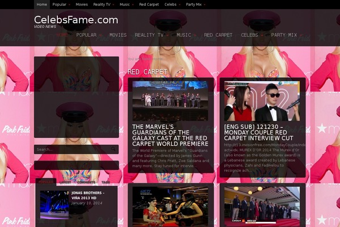
Task: Open Jonas Brothers – Viña 2013 HD link
Action: (88, 195)
